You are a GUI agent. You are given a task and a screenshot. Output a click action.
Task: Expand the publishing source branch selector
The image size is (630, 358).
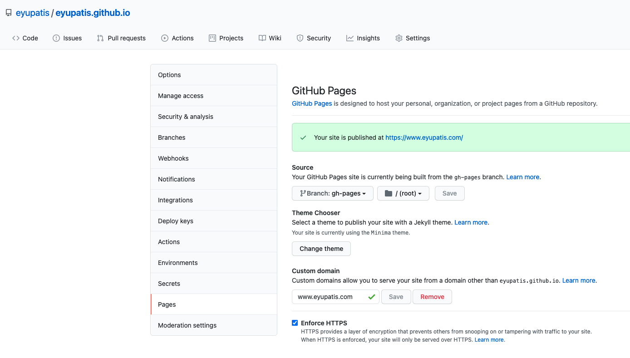332,193
